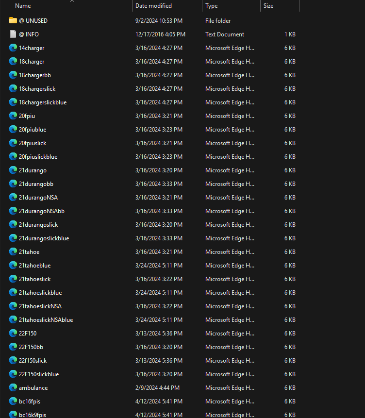Select the 18chargerslick file name
Screen dimensions: 365x418
coord(37,88)
